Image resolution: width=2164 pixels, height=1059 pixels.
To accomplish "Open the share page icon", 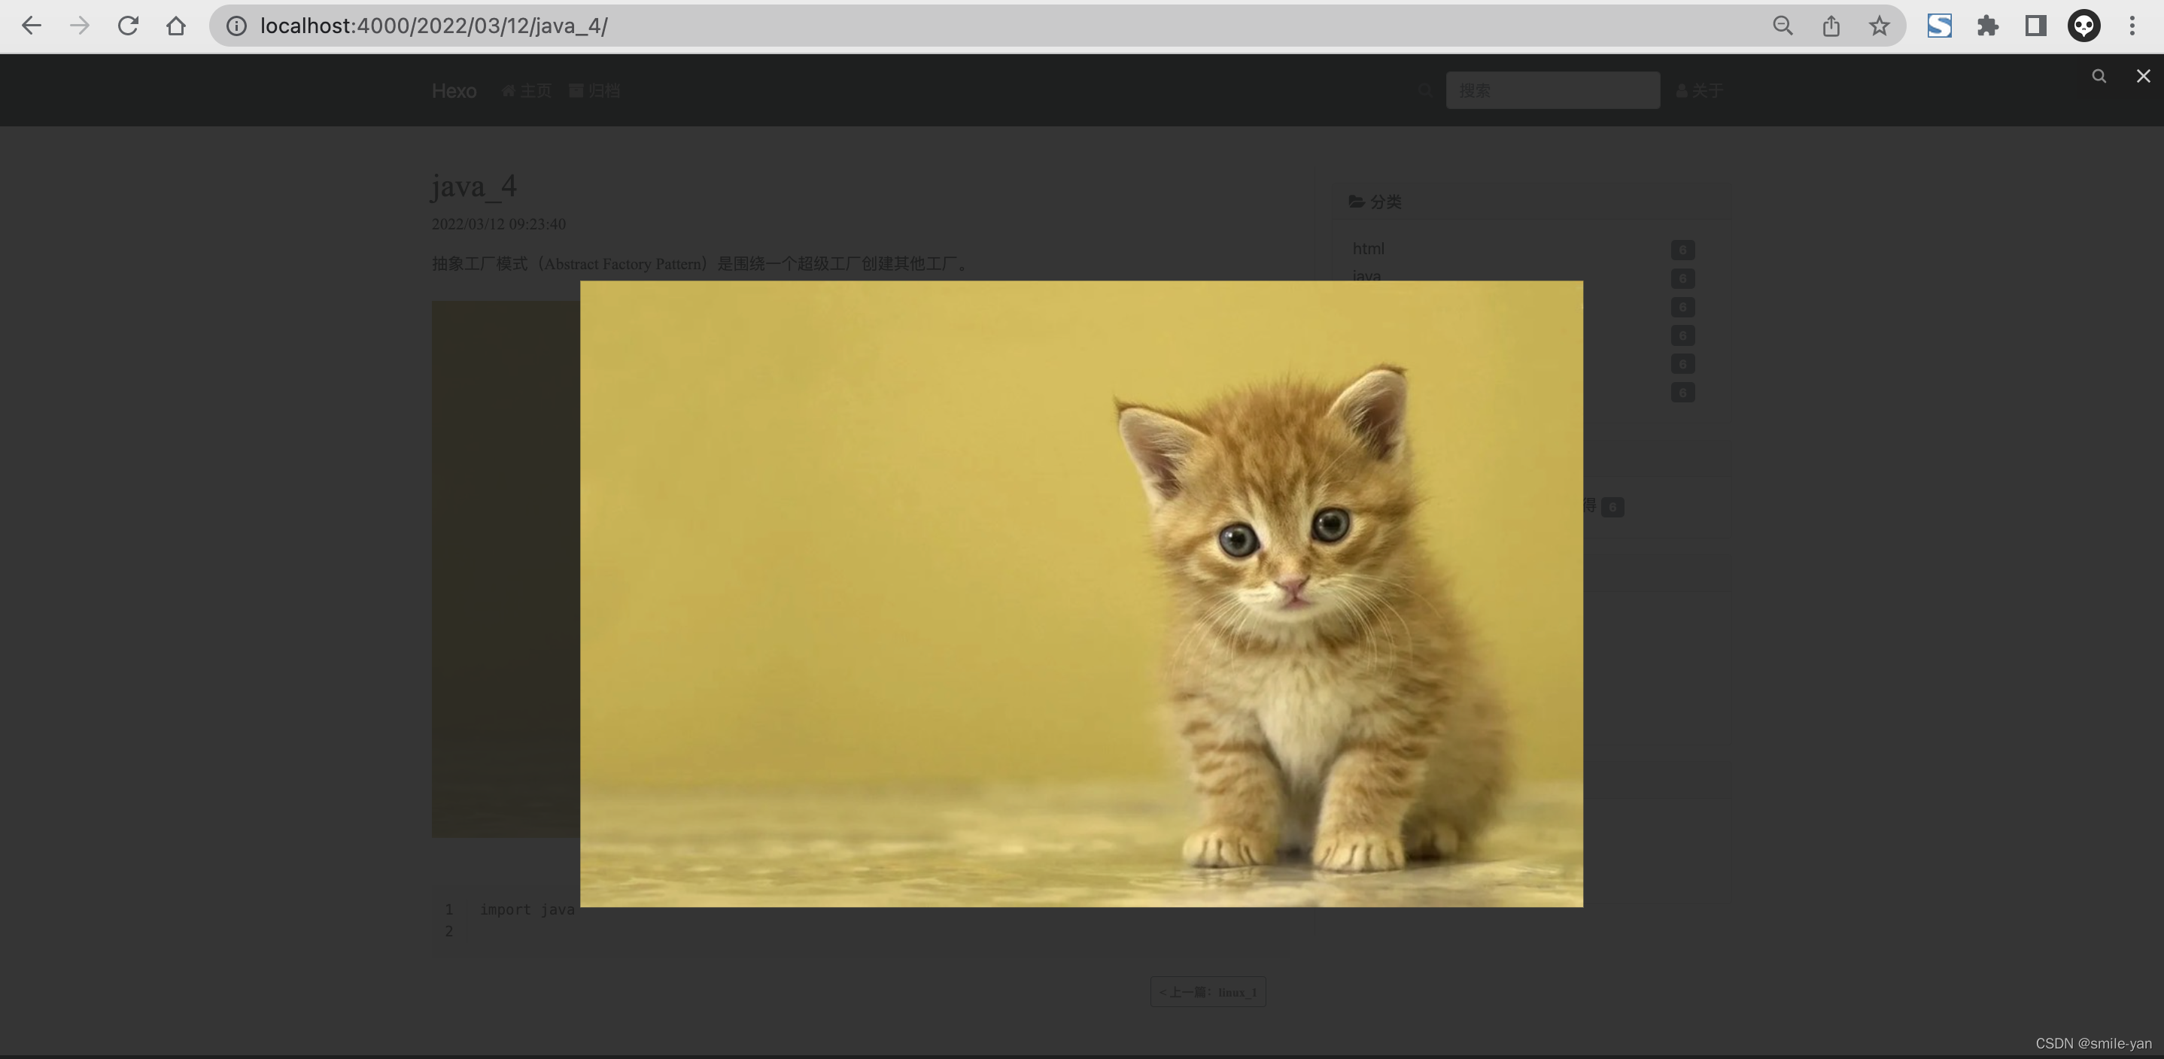I will [1831, 26].
